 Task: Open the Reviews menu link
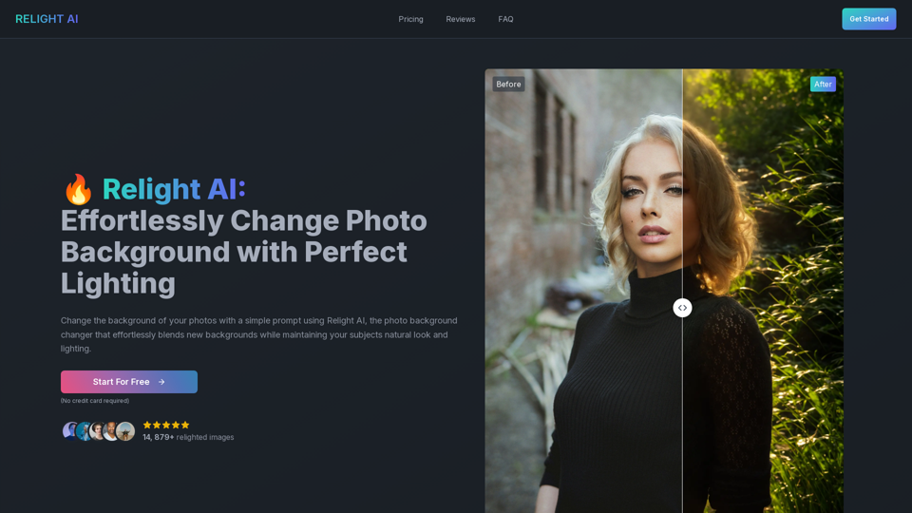pyautogui.click(x=460, y=19)
